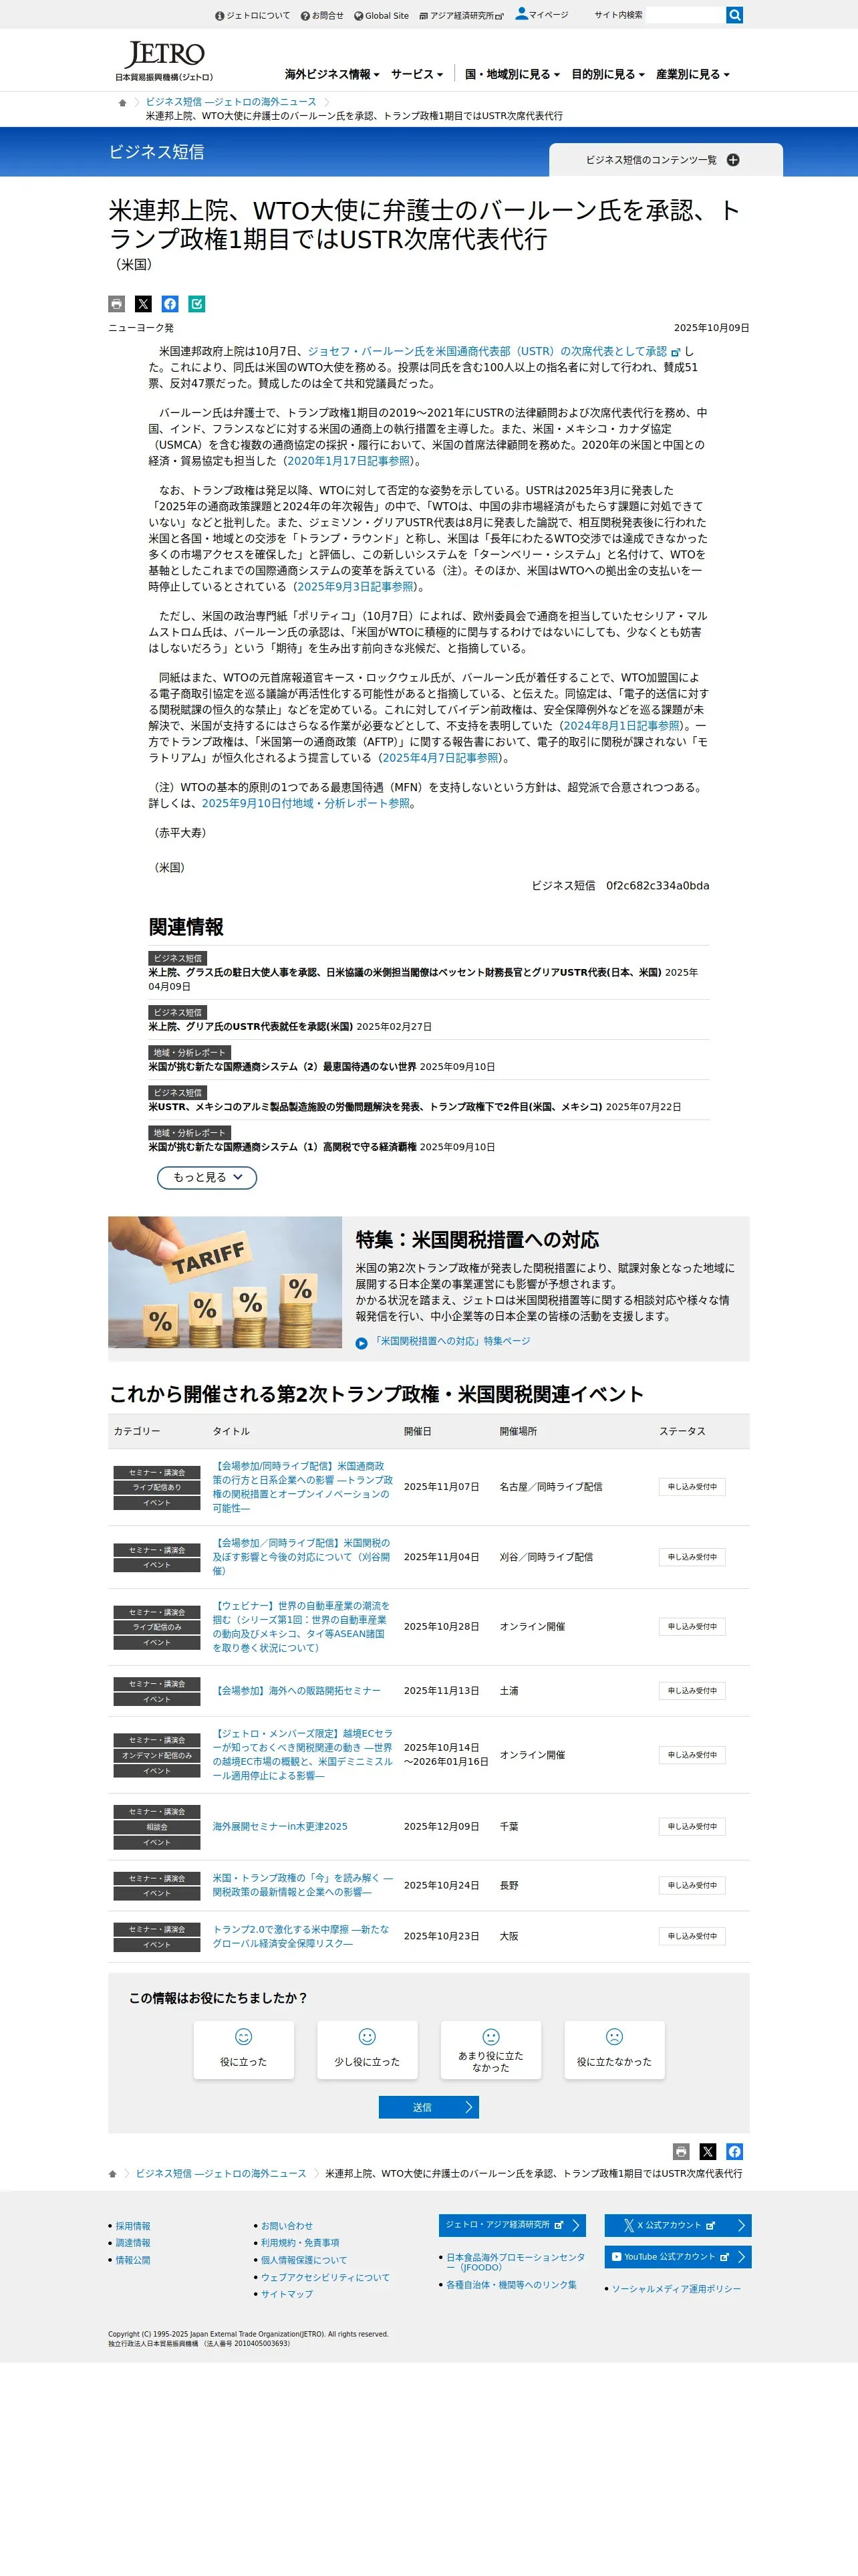Click the home icon in the bottom breadcrumb
This screenshot has height=2576, width=858.
point(113,2174)
